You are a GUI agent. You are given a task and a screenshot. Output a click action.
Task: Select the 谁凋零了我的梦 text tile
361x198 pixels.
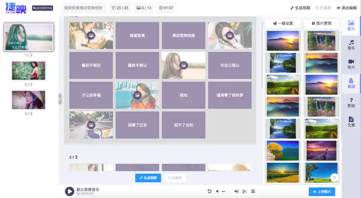[x=230, y=95]
